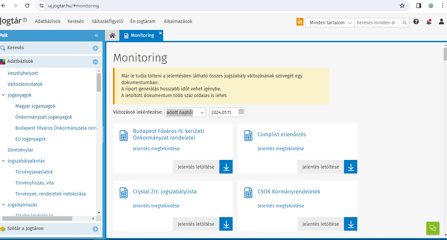447x240 pixels.
Task: Open the Változásfigyelő menu
Action: (x=107, y=21)
